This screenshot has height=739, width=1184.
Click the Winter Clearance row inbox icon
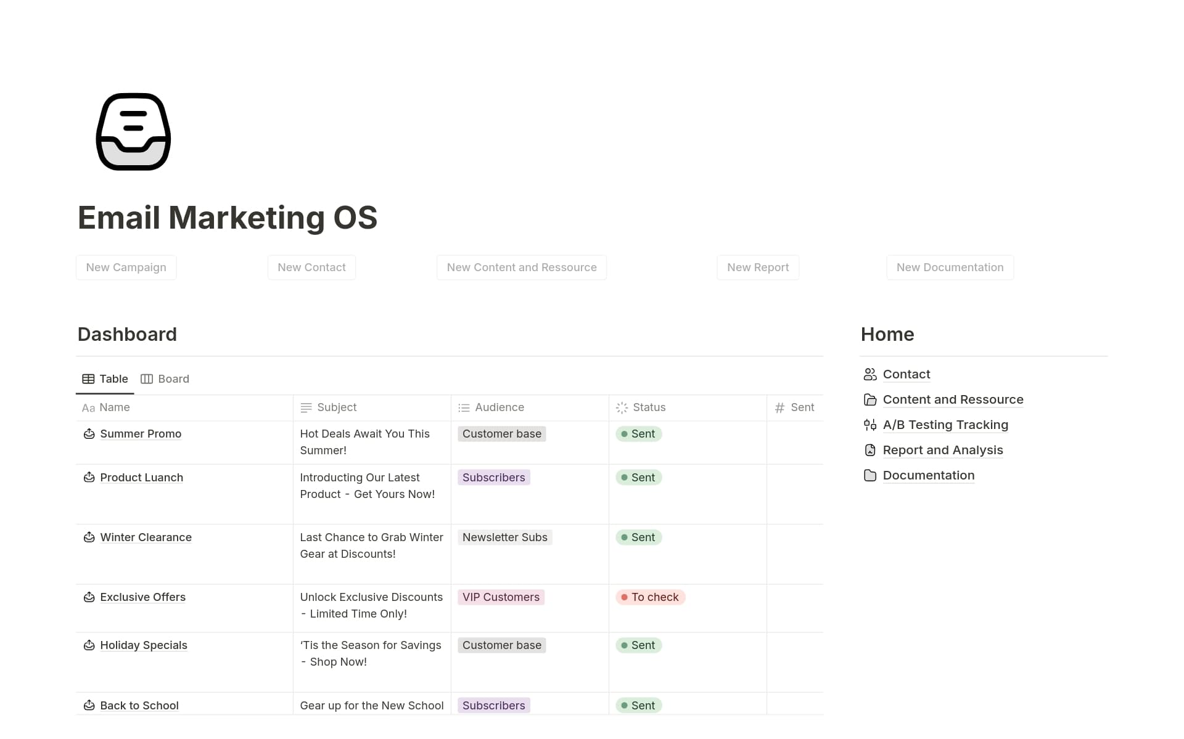(89, 537)
